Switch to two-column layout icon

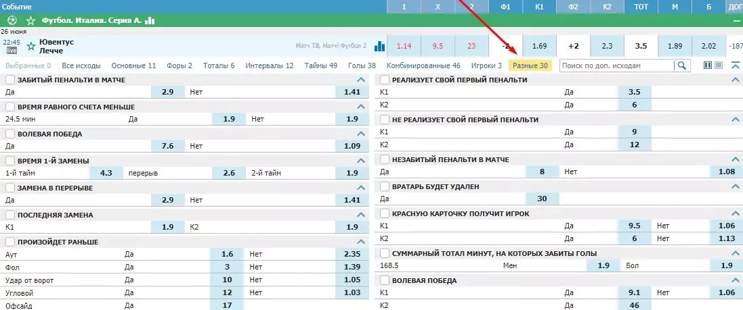click(708, 66)
